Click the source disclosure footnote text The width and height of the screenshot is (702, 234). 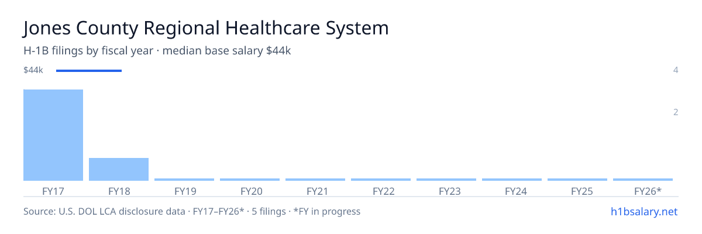point(192,211)
